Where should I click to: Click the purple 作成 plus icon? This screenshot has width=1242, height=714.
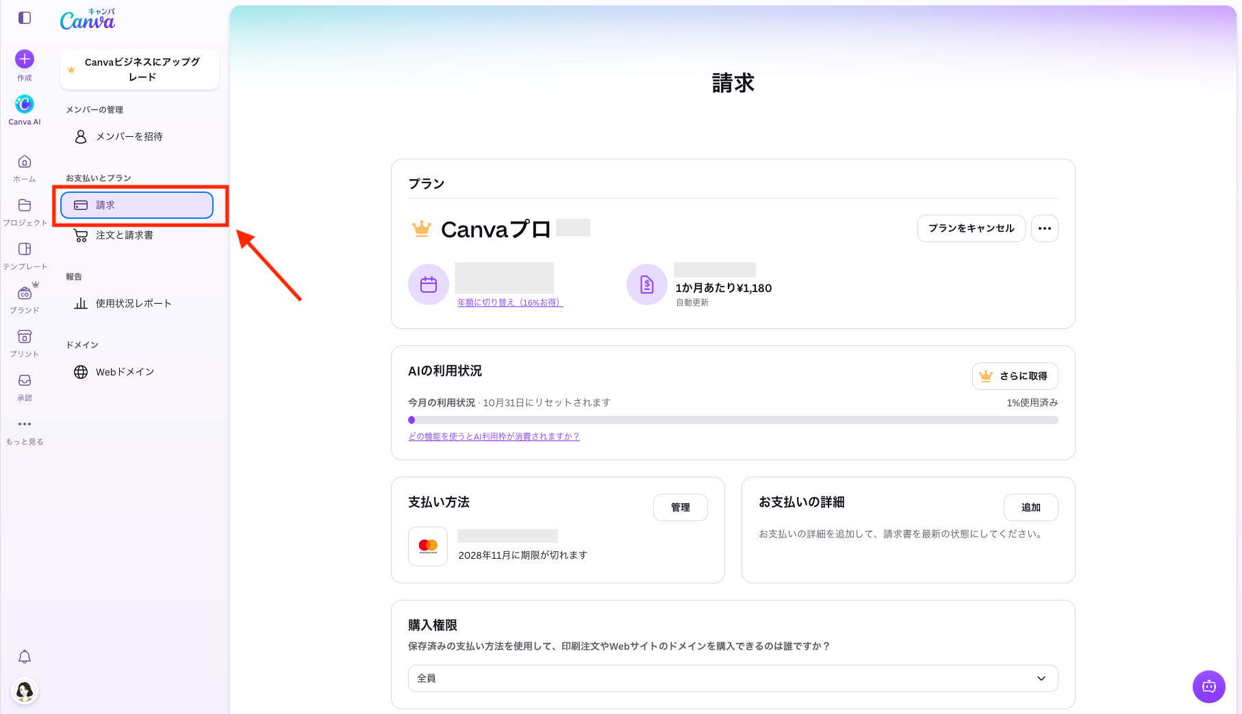[x=25, y=59]
